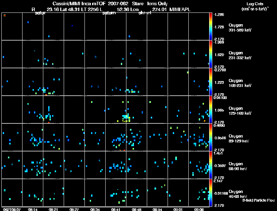
Task: Open the 09:08 panel in the 68-90 keV row
Action: point(199,165)
